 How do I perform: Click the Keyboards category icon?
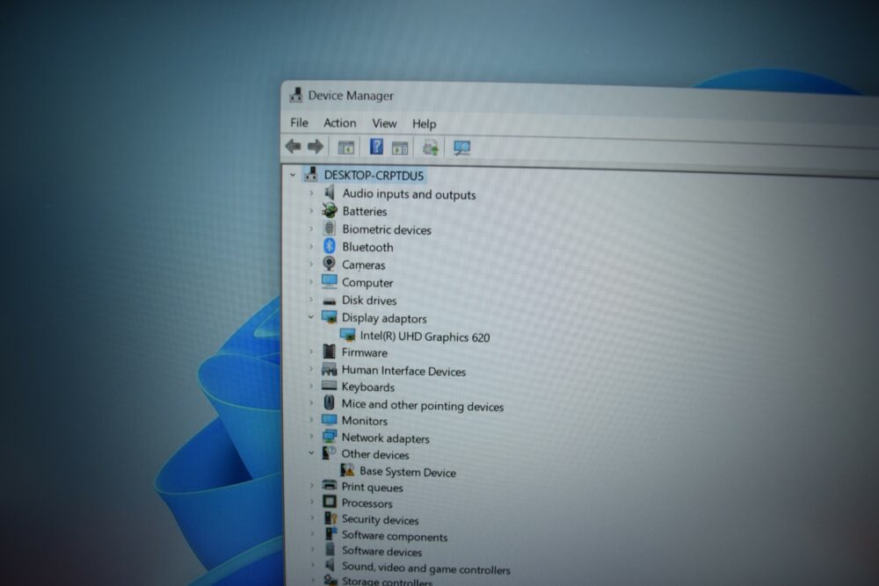(x=329, y=386)
